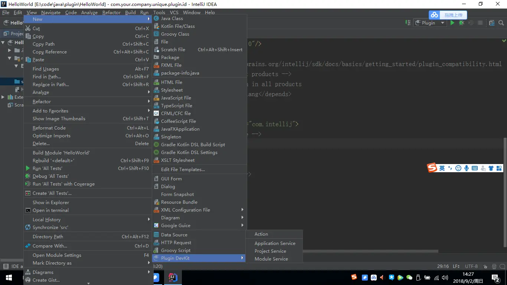Click the Open in terminal icon
This screenshot has height=285, width=507.
coord(28,210)
